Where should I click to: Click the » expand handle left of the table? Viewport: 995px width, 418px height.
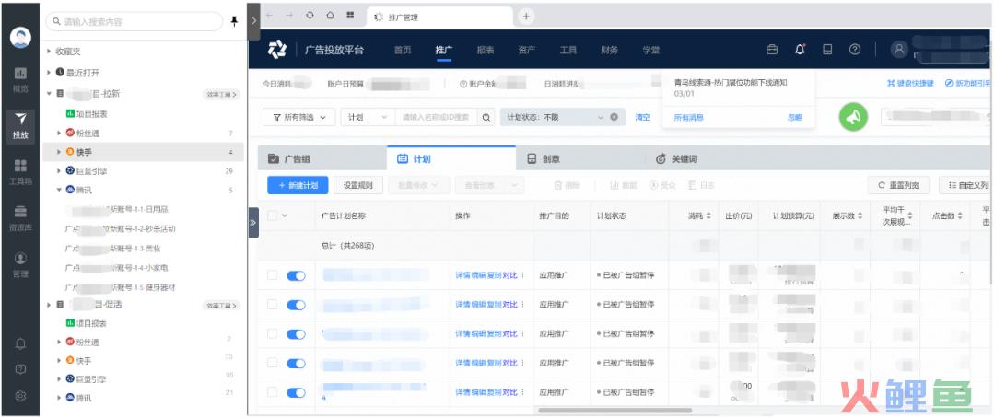253,223
